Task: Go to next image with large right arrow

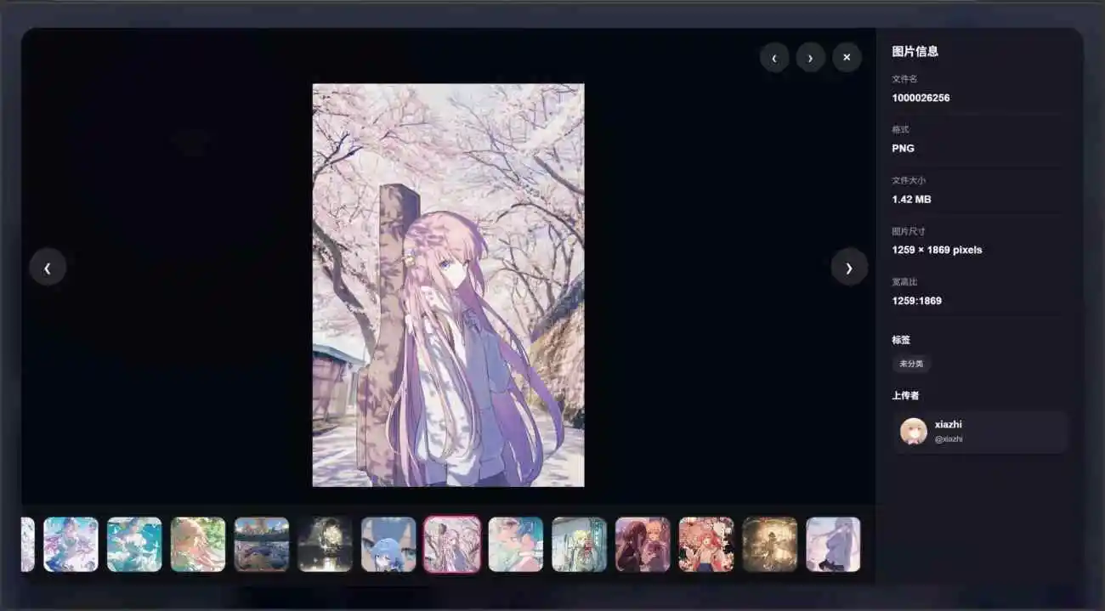Action: click(848, 267)
